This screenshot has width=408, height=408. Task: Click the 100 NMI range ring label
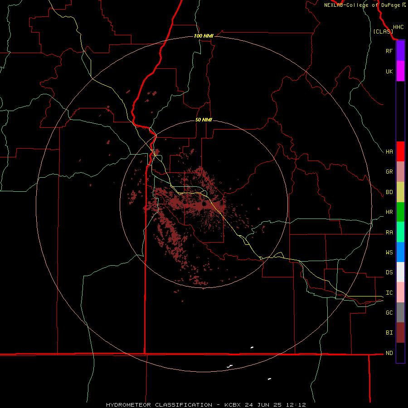[x=204, y=36]
